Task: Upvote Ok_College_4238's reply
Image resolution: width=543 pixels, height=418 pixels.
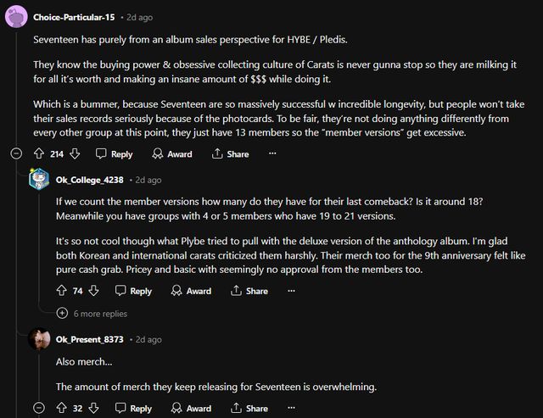Action: 61,291
